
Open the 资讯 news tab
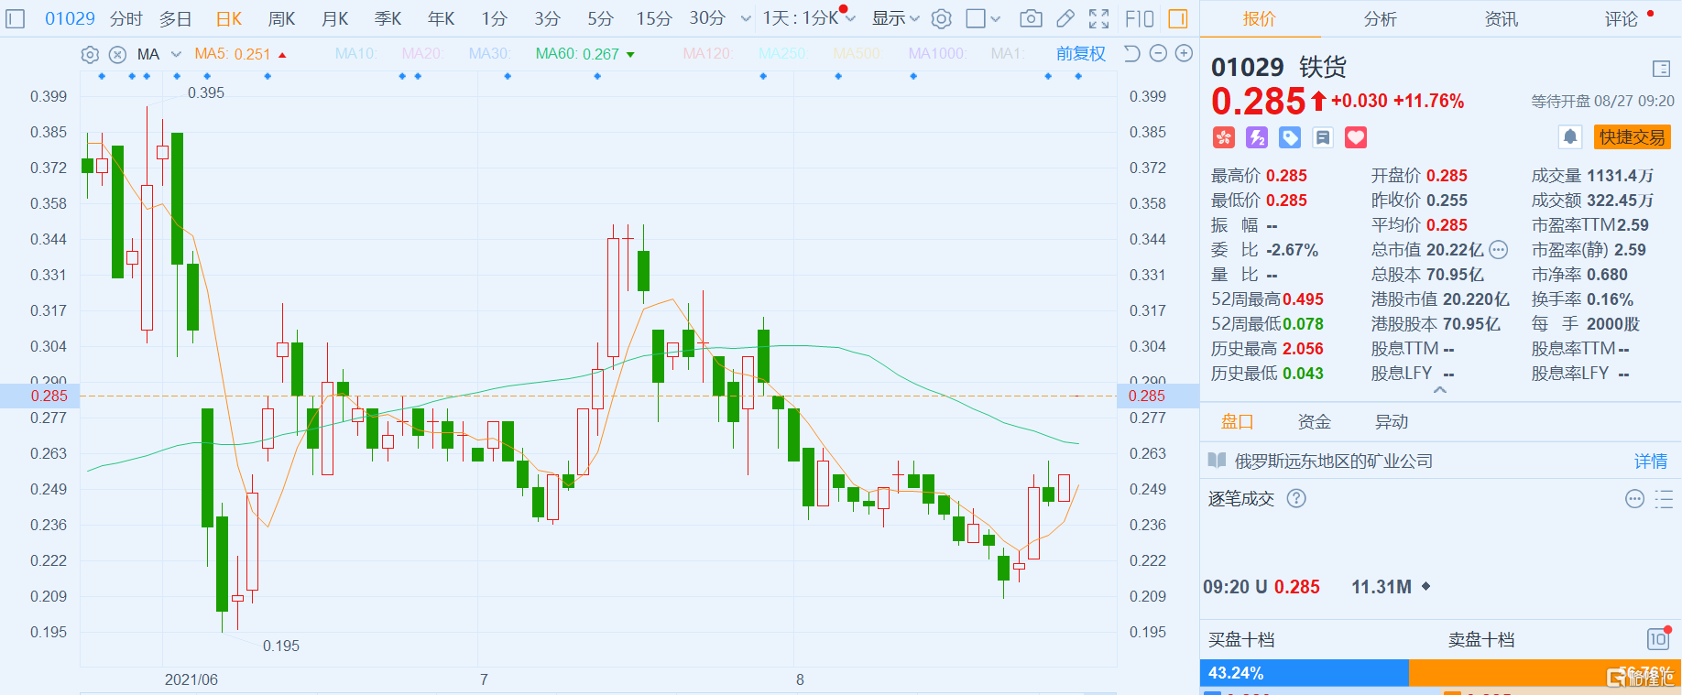click(x=1501, y=19)
